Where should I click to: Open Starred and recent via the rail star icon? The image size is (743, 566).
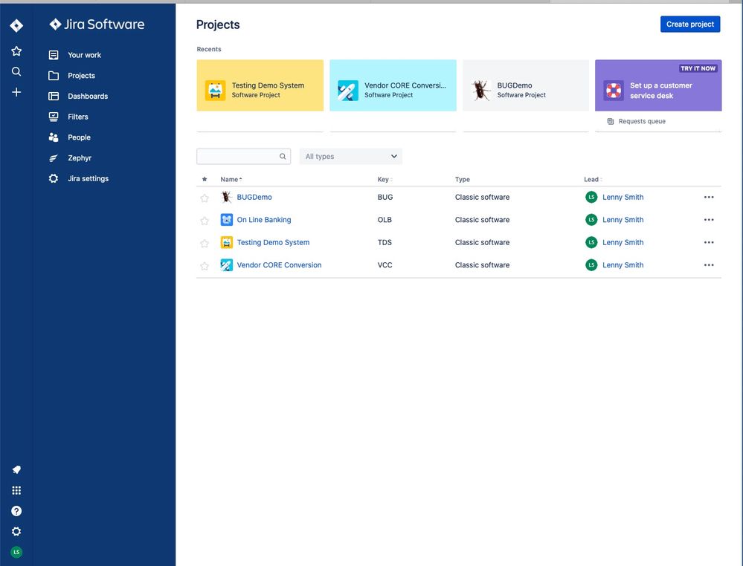point(16,51)
